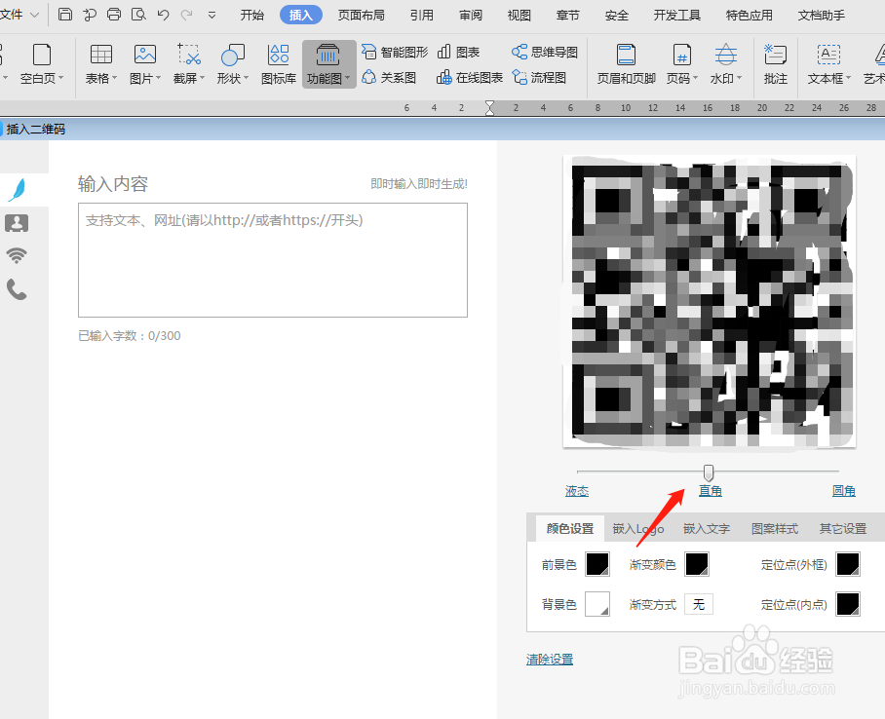This screenshot has height=719, width=885.
Task: Expand the 形状 dropdown arrow
Action: click(x=246, y=79)
